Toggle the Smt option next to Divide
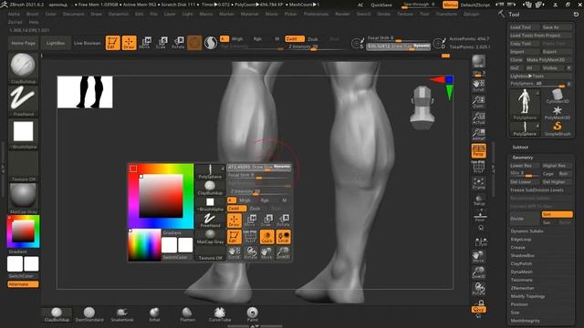Screen dimensions: 584x328 (x=557, y=215)
